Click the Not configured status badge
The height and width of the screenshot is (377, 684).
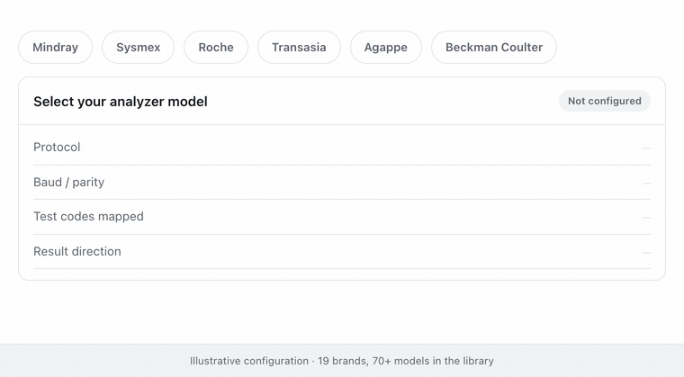pos(605,101)
